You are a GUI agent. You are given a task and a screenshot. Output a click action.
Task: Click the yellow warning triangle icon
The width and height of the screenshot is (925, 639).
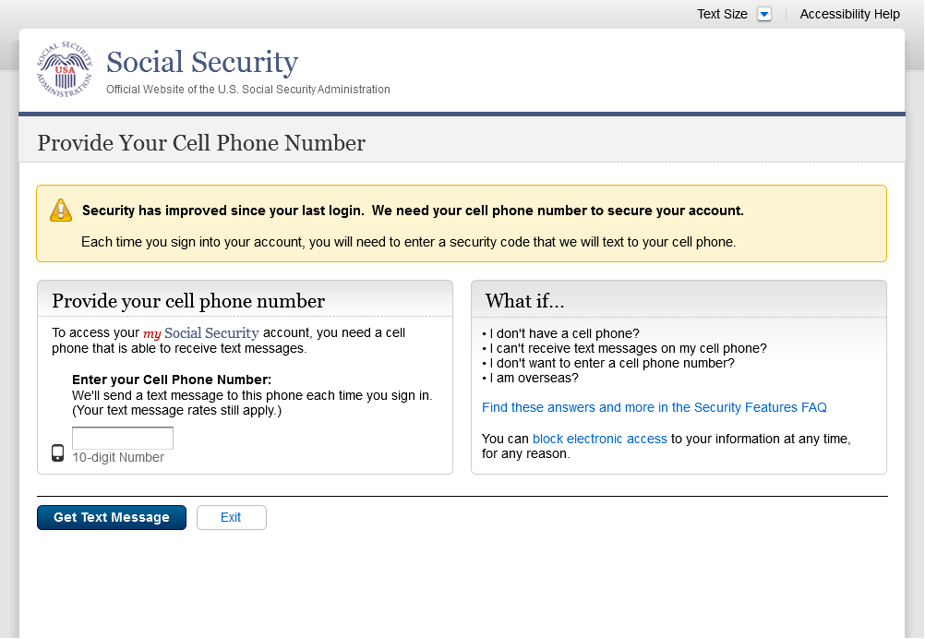(61, 211)
